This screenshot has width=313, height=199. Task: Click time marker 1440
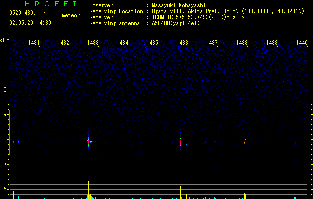[302, 43]
